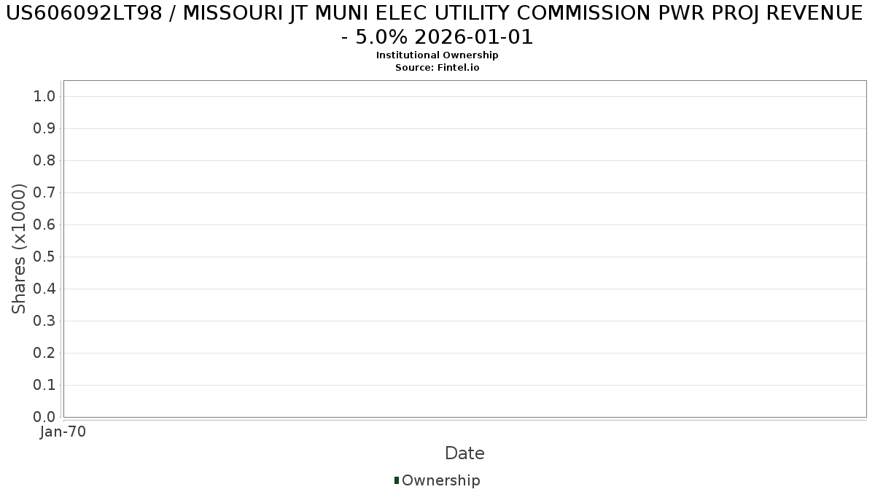Click the Date x-axis title
This screenshot has width=875, height=492.
(464, 453)
